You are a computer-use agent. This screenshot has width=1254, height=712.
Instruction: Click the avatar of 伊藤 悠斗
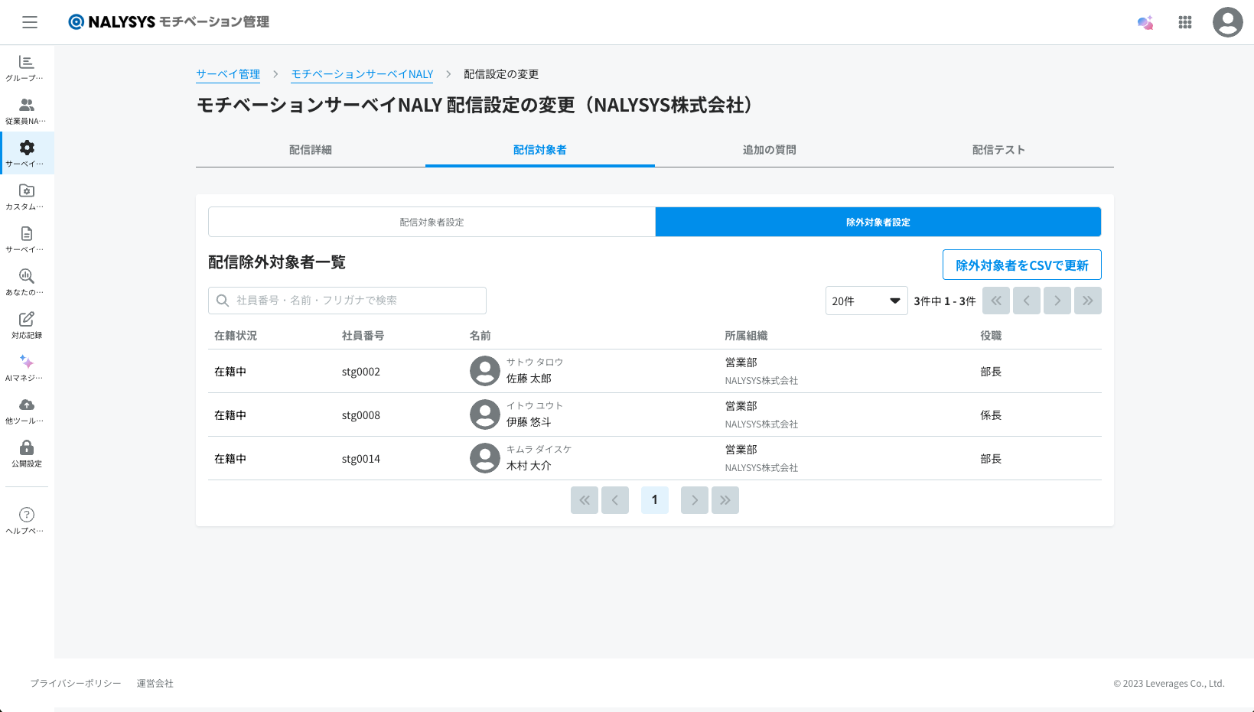[x=485, y=415]
